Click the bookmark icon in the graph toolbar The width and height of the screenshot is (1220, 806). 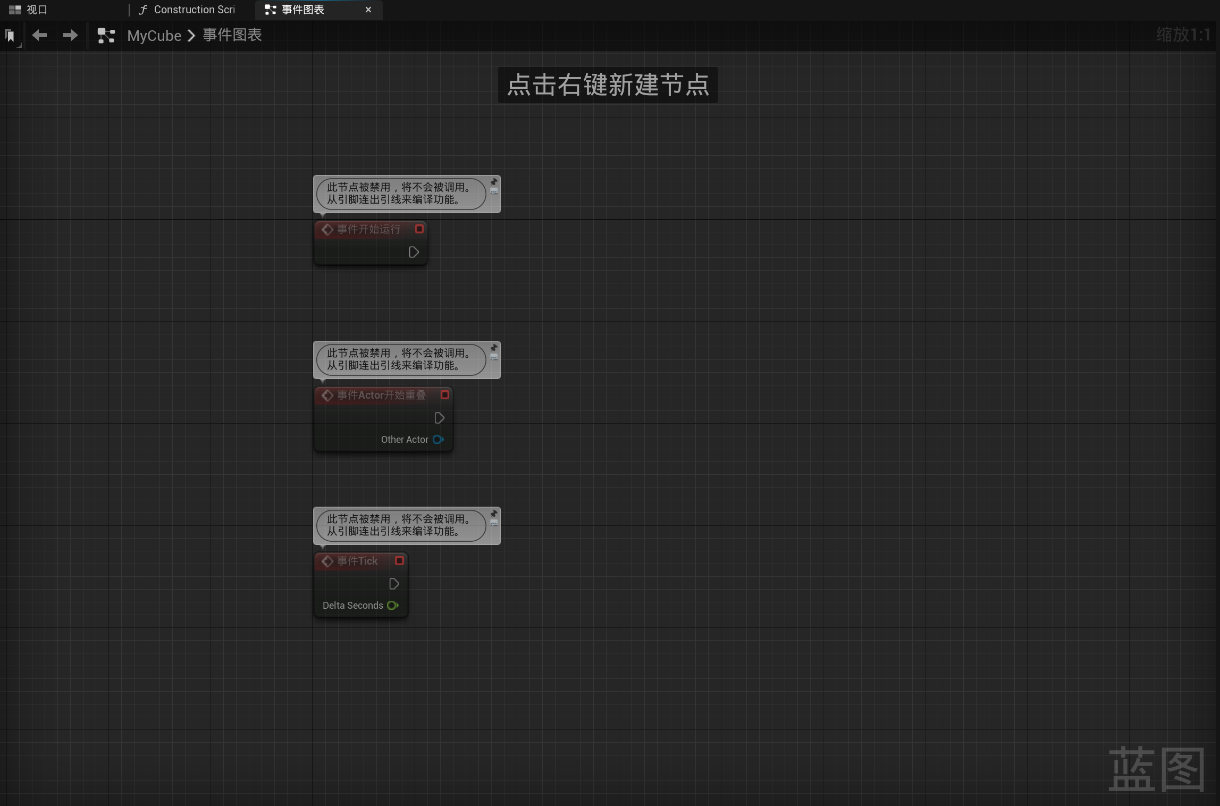tap(10, 35)
